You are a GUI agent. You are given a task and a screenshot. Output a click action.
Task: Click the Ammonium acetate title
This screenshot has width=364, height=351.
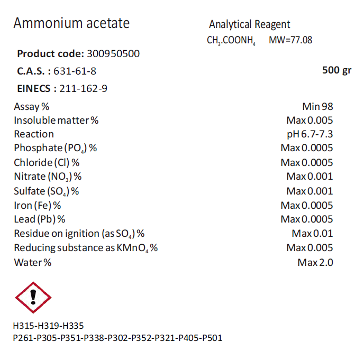coord(71,23)
